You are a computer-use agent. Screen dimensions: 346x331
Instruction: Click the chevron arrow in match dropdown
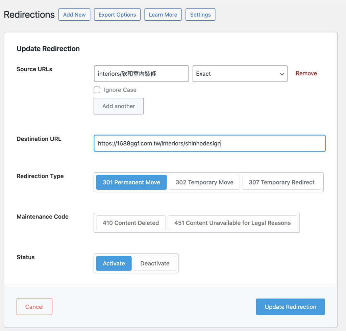(x=282, y=74)
